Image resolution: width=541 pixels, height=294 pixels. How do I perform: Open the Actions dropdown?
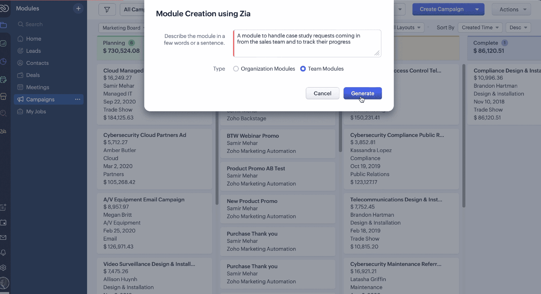(x=511, y=10)
